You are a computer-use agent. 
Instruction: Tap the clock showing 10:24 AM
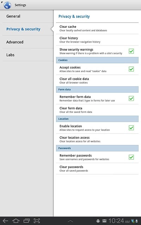[119, 221]
